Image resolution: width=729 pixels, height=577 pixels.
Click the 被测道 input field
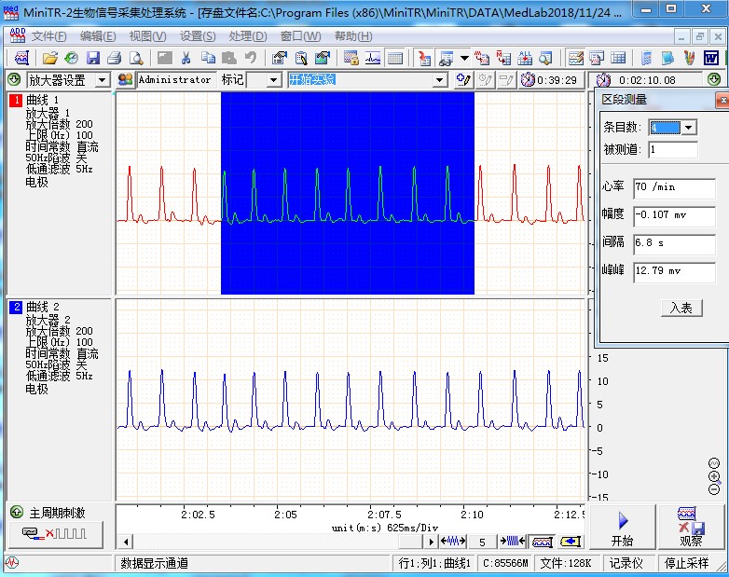pos(672,150)
